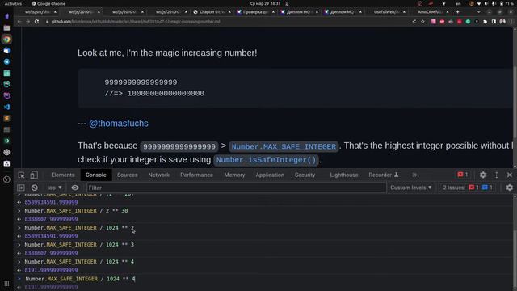This screenshot has width=517, height=291.
Task: Show applications grid in the dock
Action: [x=6, y=284]
